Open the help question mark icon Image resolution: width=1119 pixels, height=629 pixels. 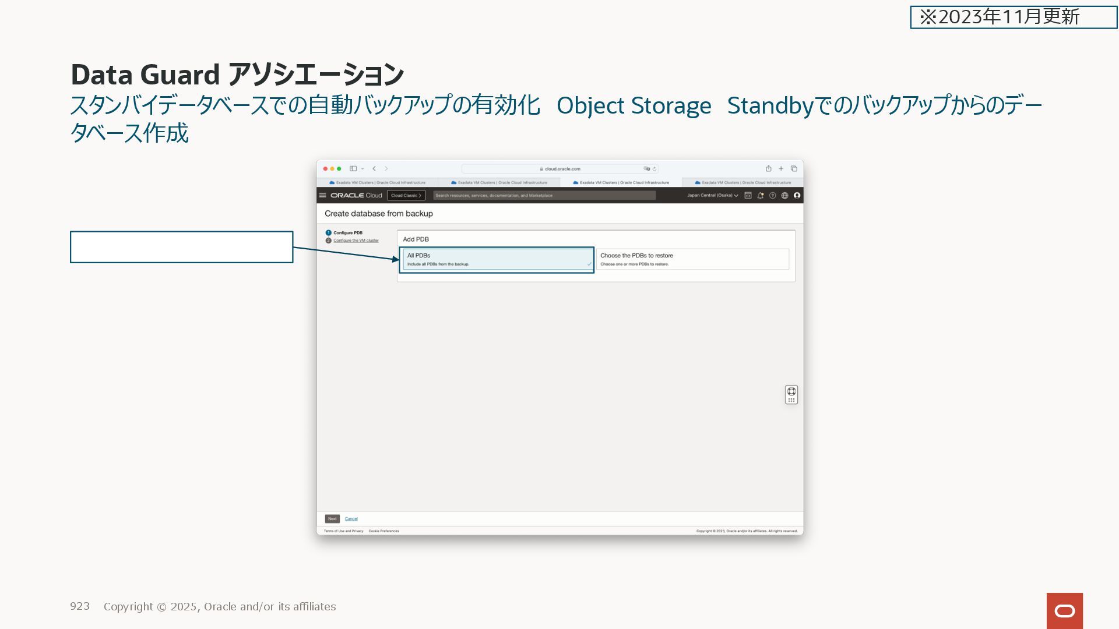[772, 195]
